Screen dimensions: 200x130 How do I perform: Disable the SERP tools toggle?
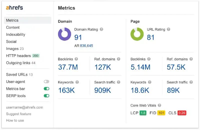[46, 96]
